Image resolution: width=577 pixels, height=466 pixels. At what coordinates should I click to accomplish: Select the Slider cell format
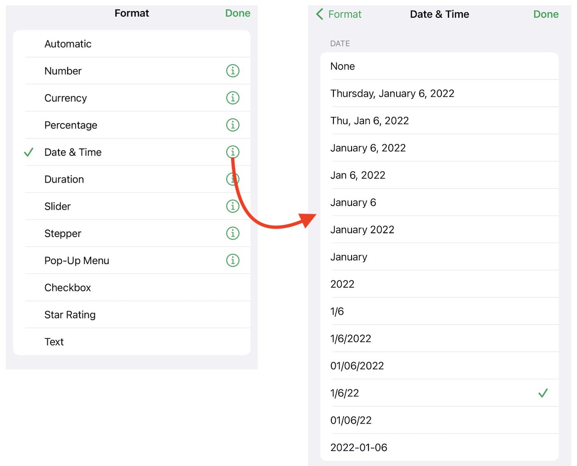[58, 206]
